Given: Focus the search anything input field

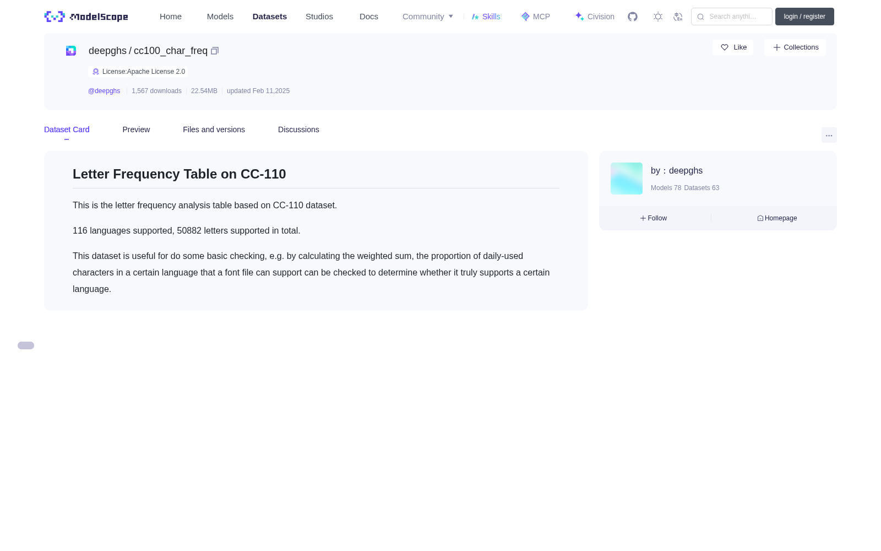Looking at the screenshot, I should point(732,17).
